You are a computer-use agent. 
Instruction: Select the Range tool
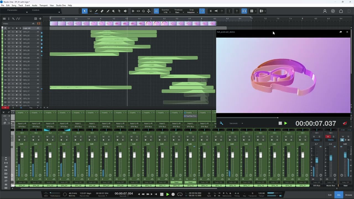[x=90, y=11]
